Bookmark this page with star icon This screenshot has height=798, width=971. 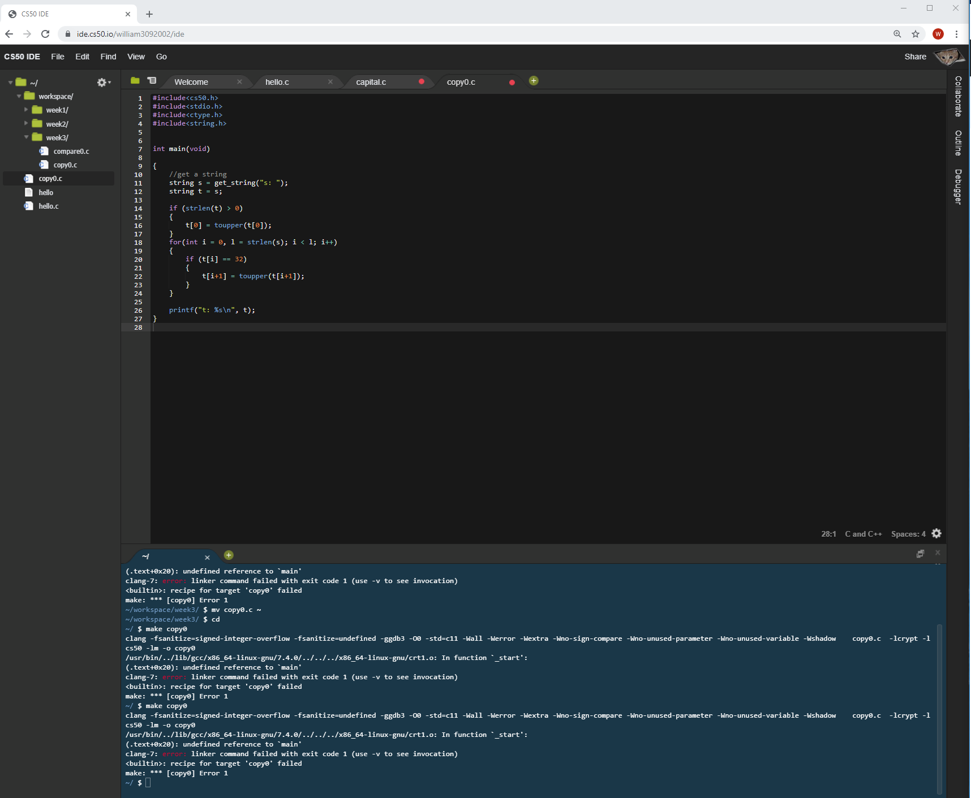pyautogui.click(x=916, y=34)
